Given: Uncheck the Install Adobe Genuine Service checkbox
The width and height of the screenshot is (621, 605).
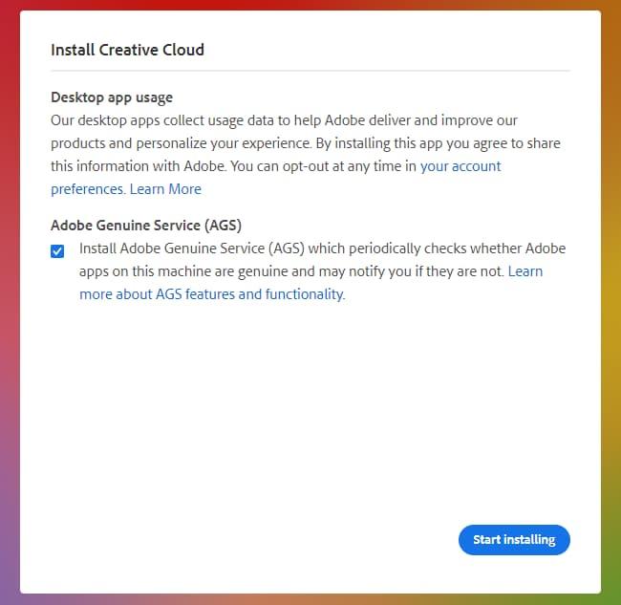Looking at the screenshot, I should (x=57, y=251).
